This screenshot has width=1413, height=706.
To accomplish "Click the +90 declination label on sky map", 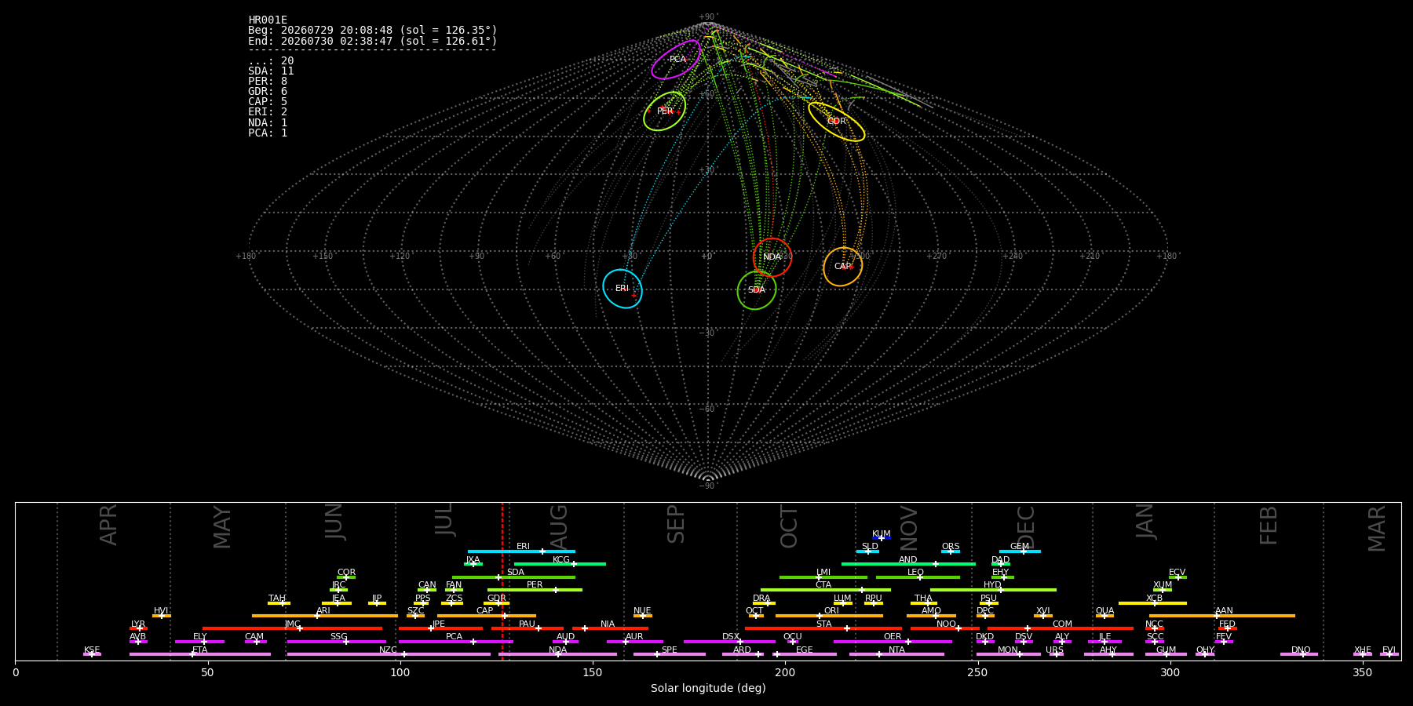I will [x=708, y=17].
